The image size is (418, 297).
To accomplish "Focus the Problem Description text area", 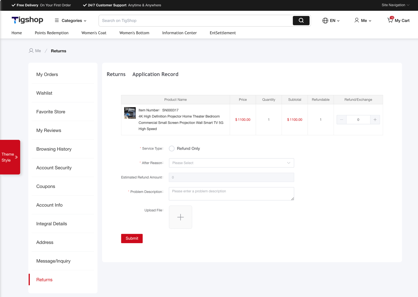I will point(231,194).
